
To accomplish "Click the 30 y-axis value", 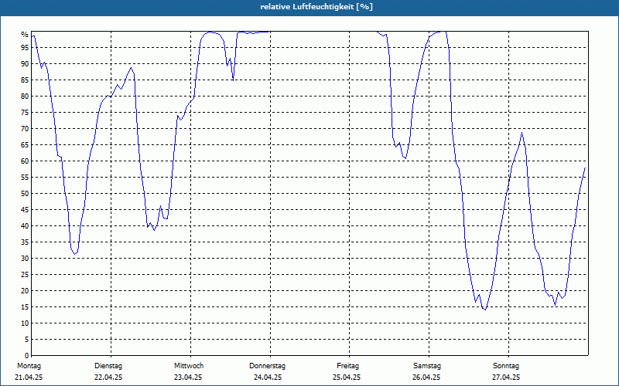I will (x=25, y=259).
